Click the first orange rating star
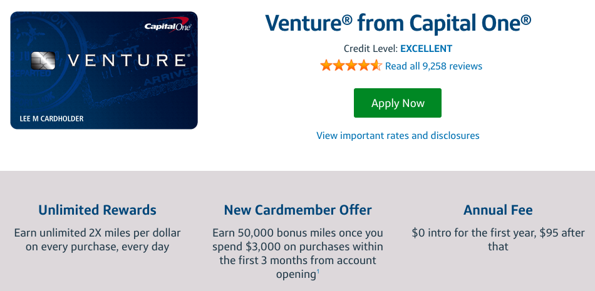The height and width of the screenshot is (291, 595). 326,66
